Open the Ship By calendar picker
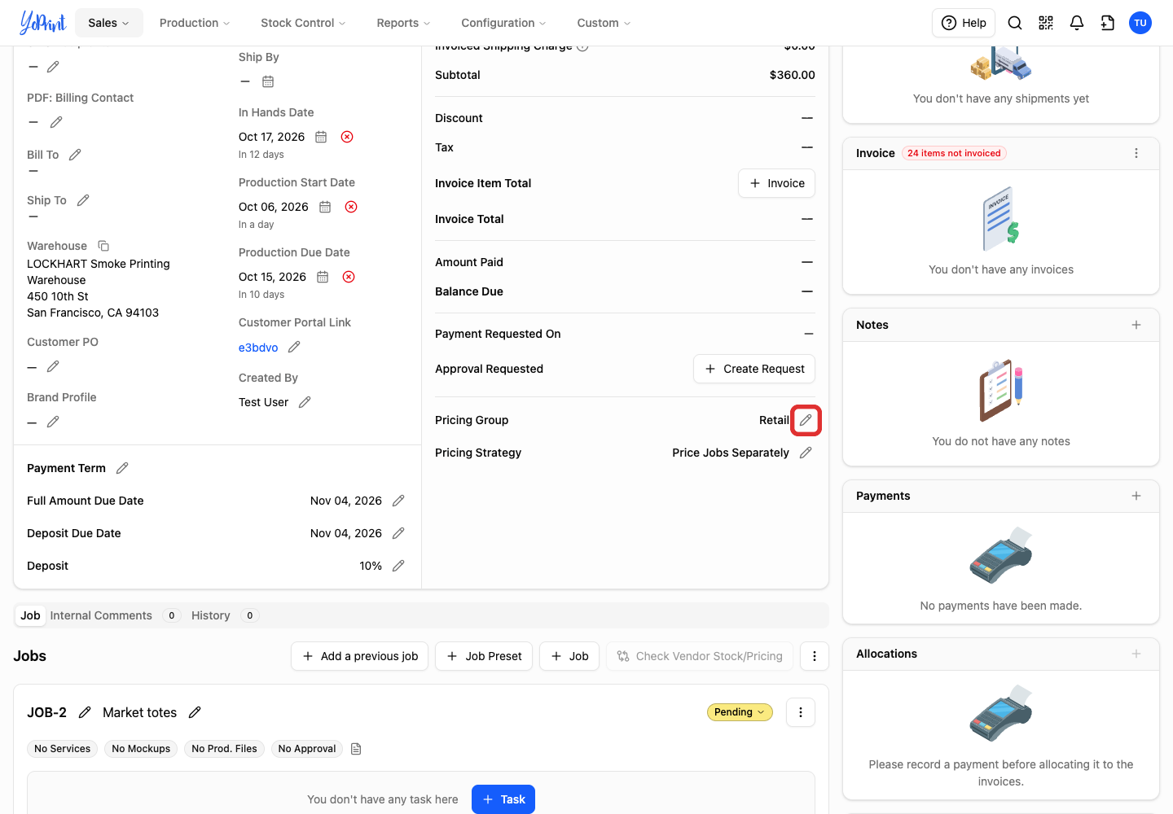 point(268,81)
